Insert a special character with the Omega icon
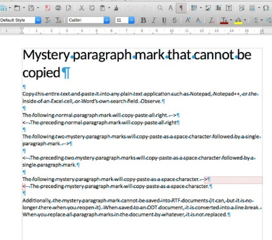 click(x=266, y=8)
